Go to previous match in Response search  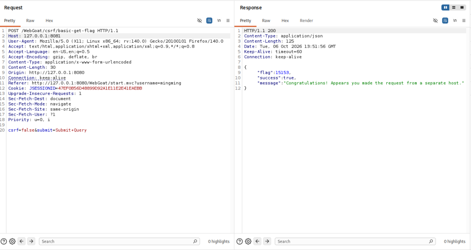coord(258,241)
